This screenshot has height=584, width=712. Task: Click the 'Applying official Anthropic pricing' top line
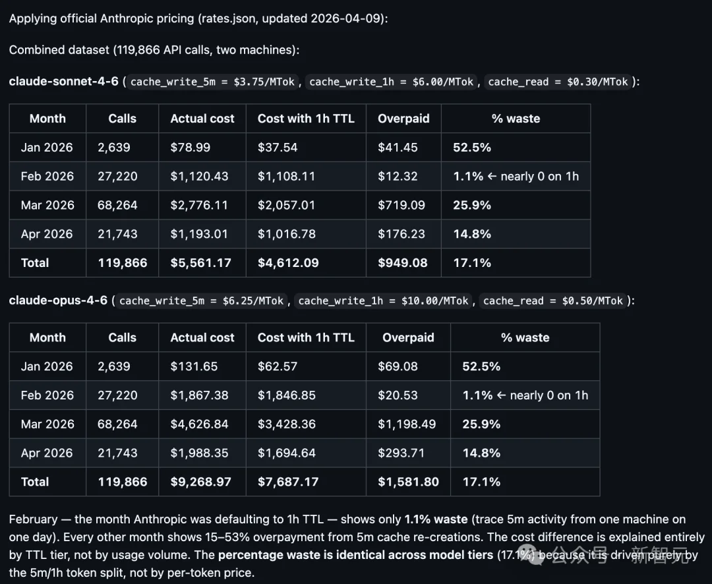click(198, 18)
